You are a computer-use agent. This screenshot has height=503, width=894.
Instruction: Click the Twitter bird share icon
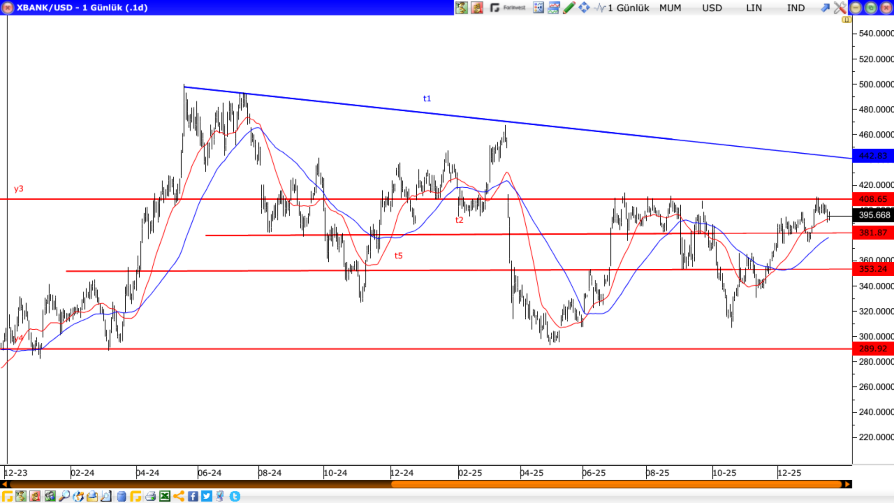pyautogui.click(x=207, y=496)
